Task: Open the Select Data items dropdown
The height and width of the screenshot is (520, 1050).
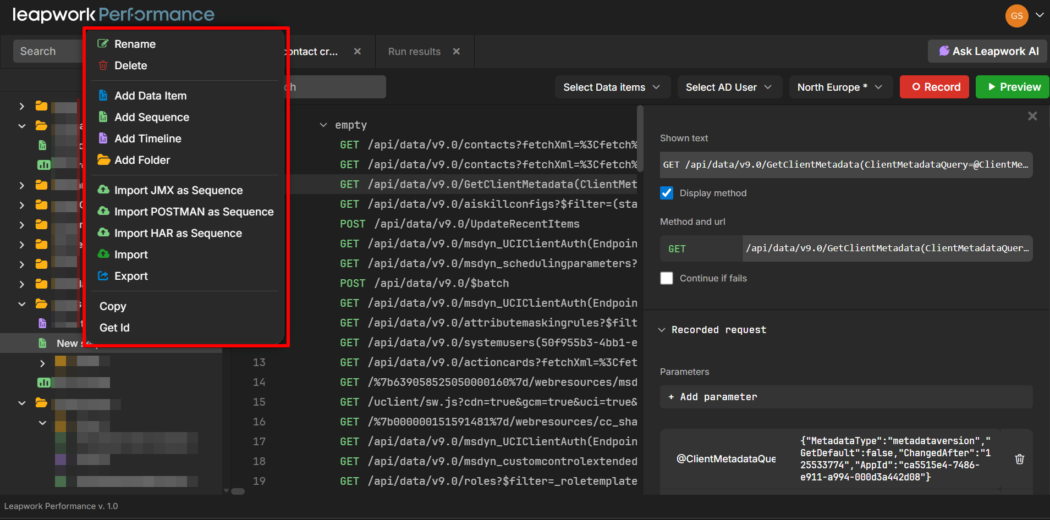Action: click(612, 87)
